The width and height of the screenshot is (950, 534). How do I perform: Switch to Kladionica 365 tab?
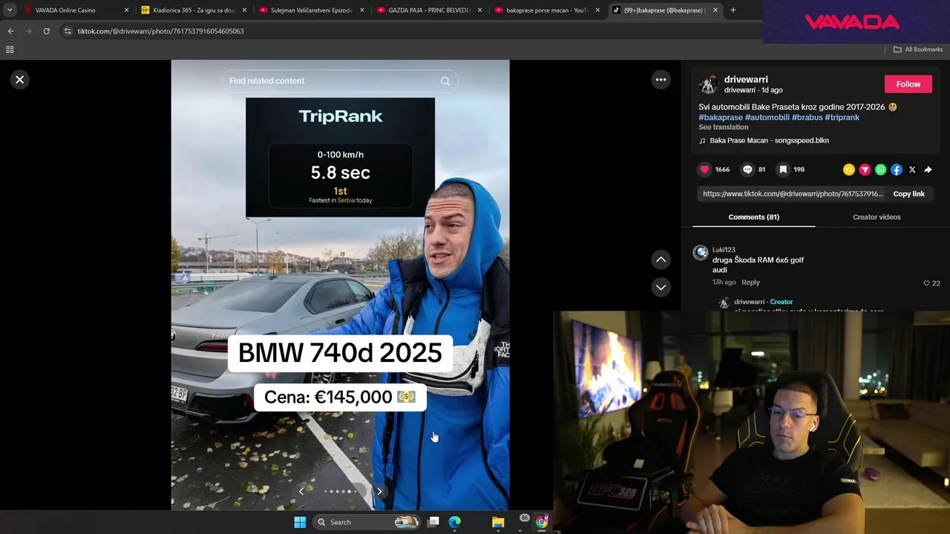pyautogui.click(x=193, y=10)
